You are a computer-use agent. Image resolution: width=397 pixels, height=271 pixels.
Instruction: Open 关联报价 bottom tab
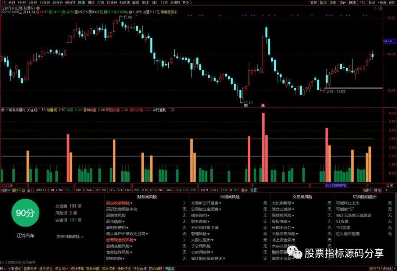click(x=14, y=269)
